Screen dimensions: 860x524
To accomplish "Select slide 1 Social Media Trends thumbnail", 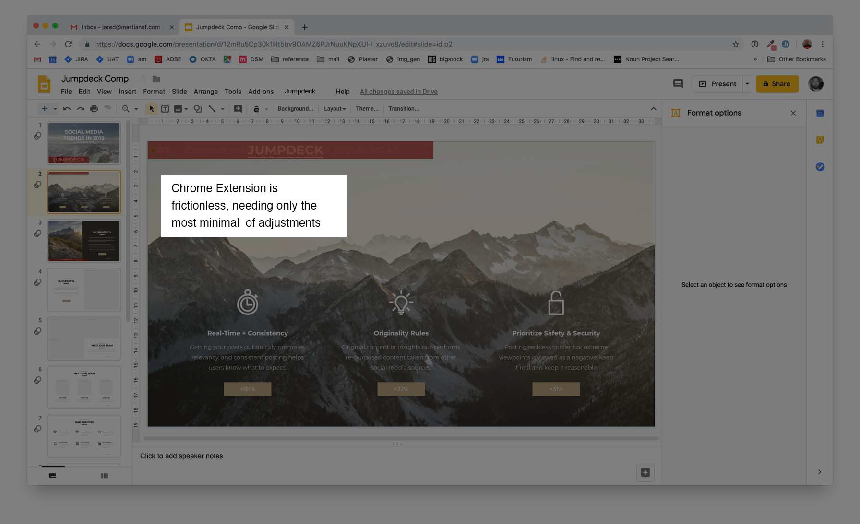I will tap(84, 143).
